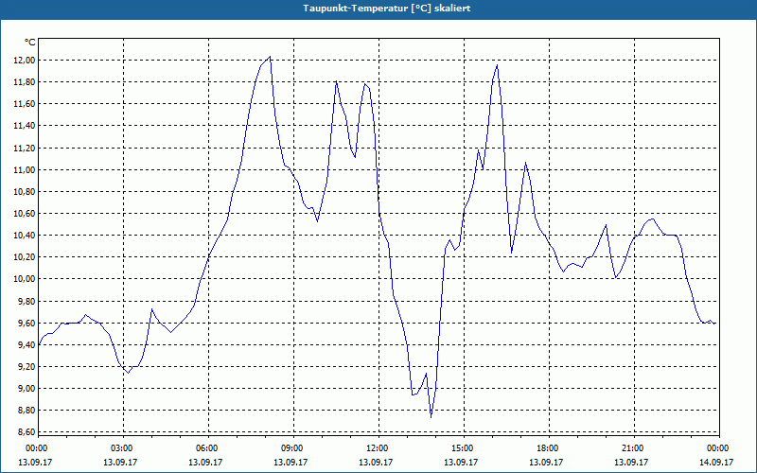Select the 11,80 y-axis value
Screen dimensions: 757x473
[x=25, y=82]
